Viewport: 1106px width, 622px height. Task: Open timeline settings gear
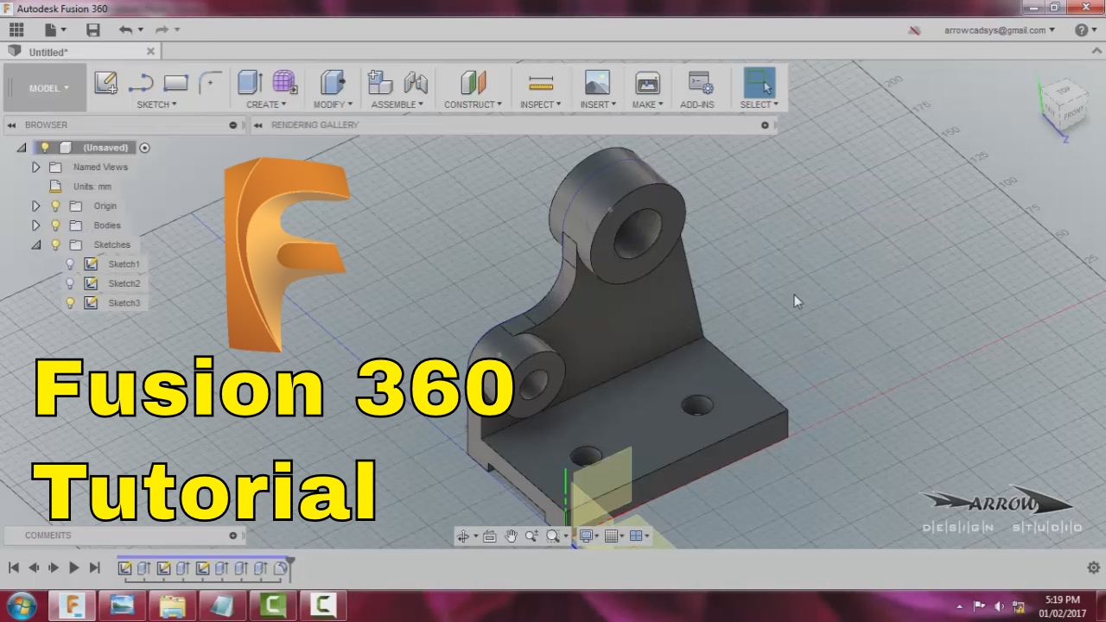1093,568
